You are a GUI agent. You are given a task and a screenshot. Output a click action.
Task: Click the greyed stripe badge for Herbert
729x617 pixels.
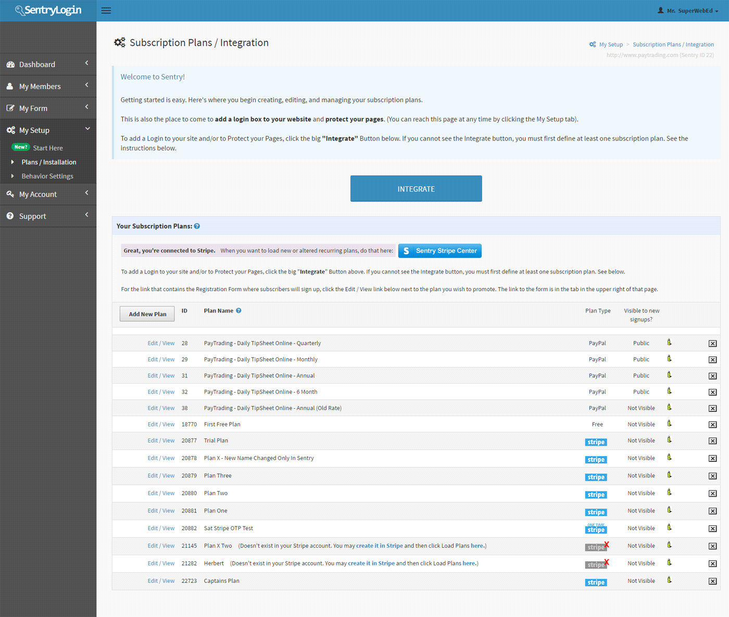(597, 564)
